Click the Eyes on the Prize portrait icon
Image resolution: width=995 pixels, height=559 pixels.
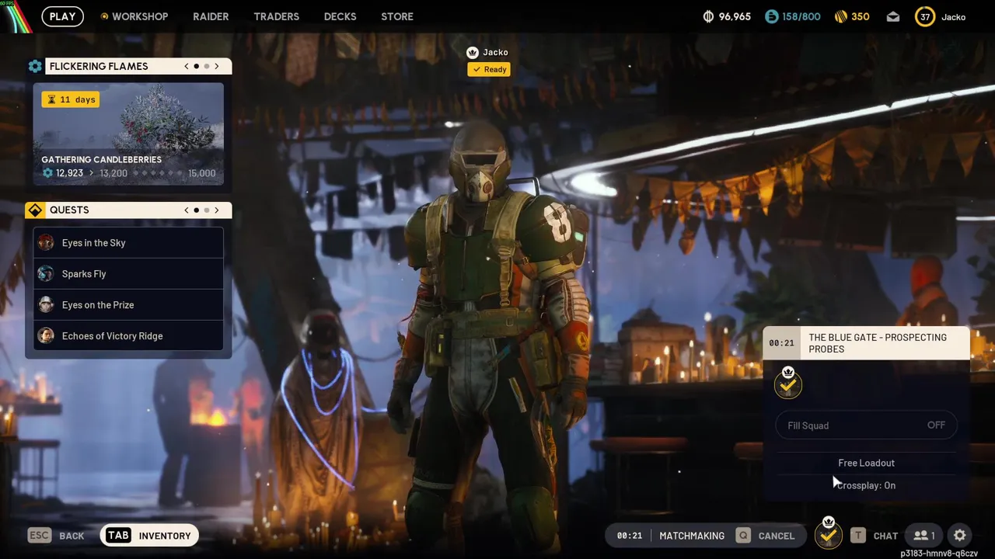click(46, 304)
